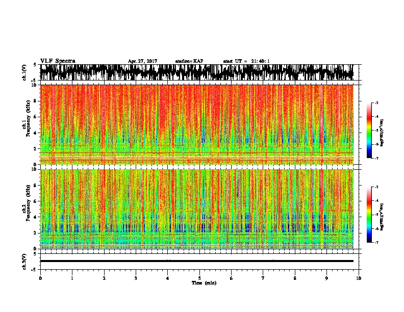Click ch.2 frequency-axis tick label "6"

(x=35, y=201)
